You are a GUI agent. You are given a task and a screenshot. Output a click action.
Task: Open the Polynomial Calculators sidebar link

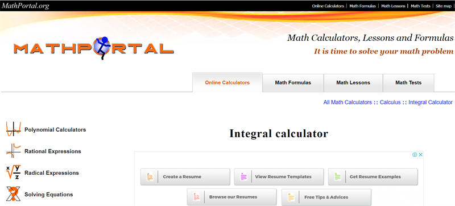(x=55, y=130)
